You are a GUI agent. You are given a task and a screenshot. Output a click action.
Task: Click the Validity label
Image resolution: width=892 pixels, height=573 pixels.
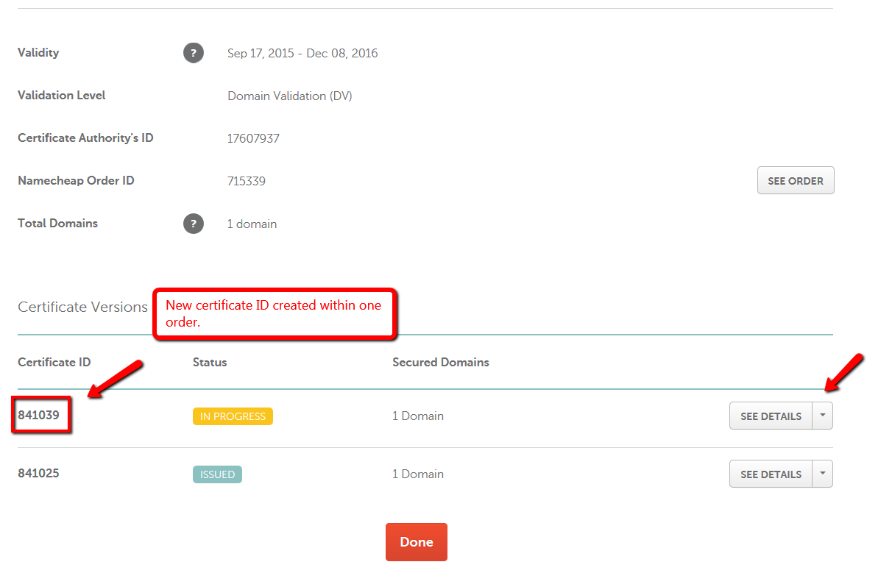coord(38,53)
